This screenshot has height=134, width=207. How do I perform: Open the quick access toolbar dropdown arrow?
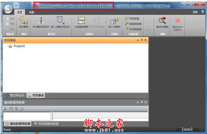pos(16,6)
